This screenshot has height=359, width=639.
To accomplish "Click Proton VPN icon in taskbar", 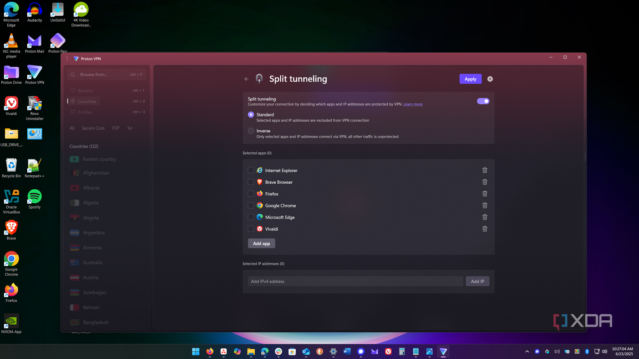I will 443,351.
